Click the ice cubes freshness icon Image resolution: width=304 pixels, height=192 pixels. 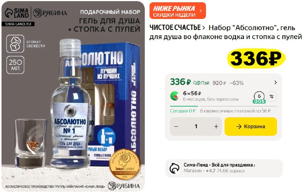pos(15,44)
